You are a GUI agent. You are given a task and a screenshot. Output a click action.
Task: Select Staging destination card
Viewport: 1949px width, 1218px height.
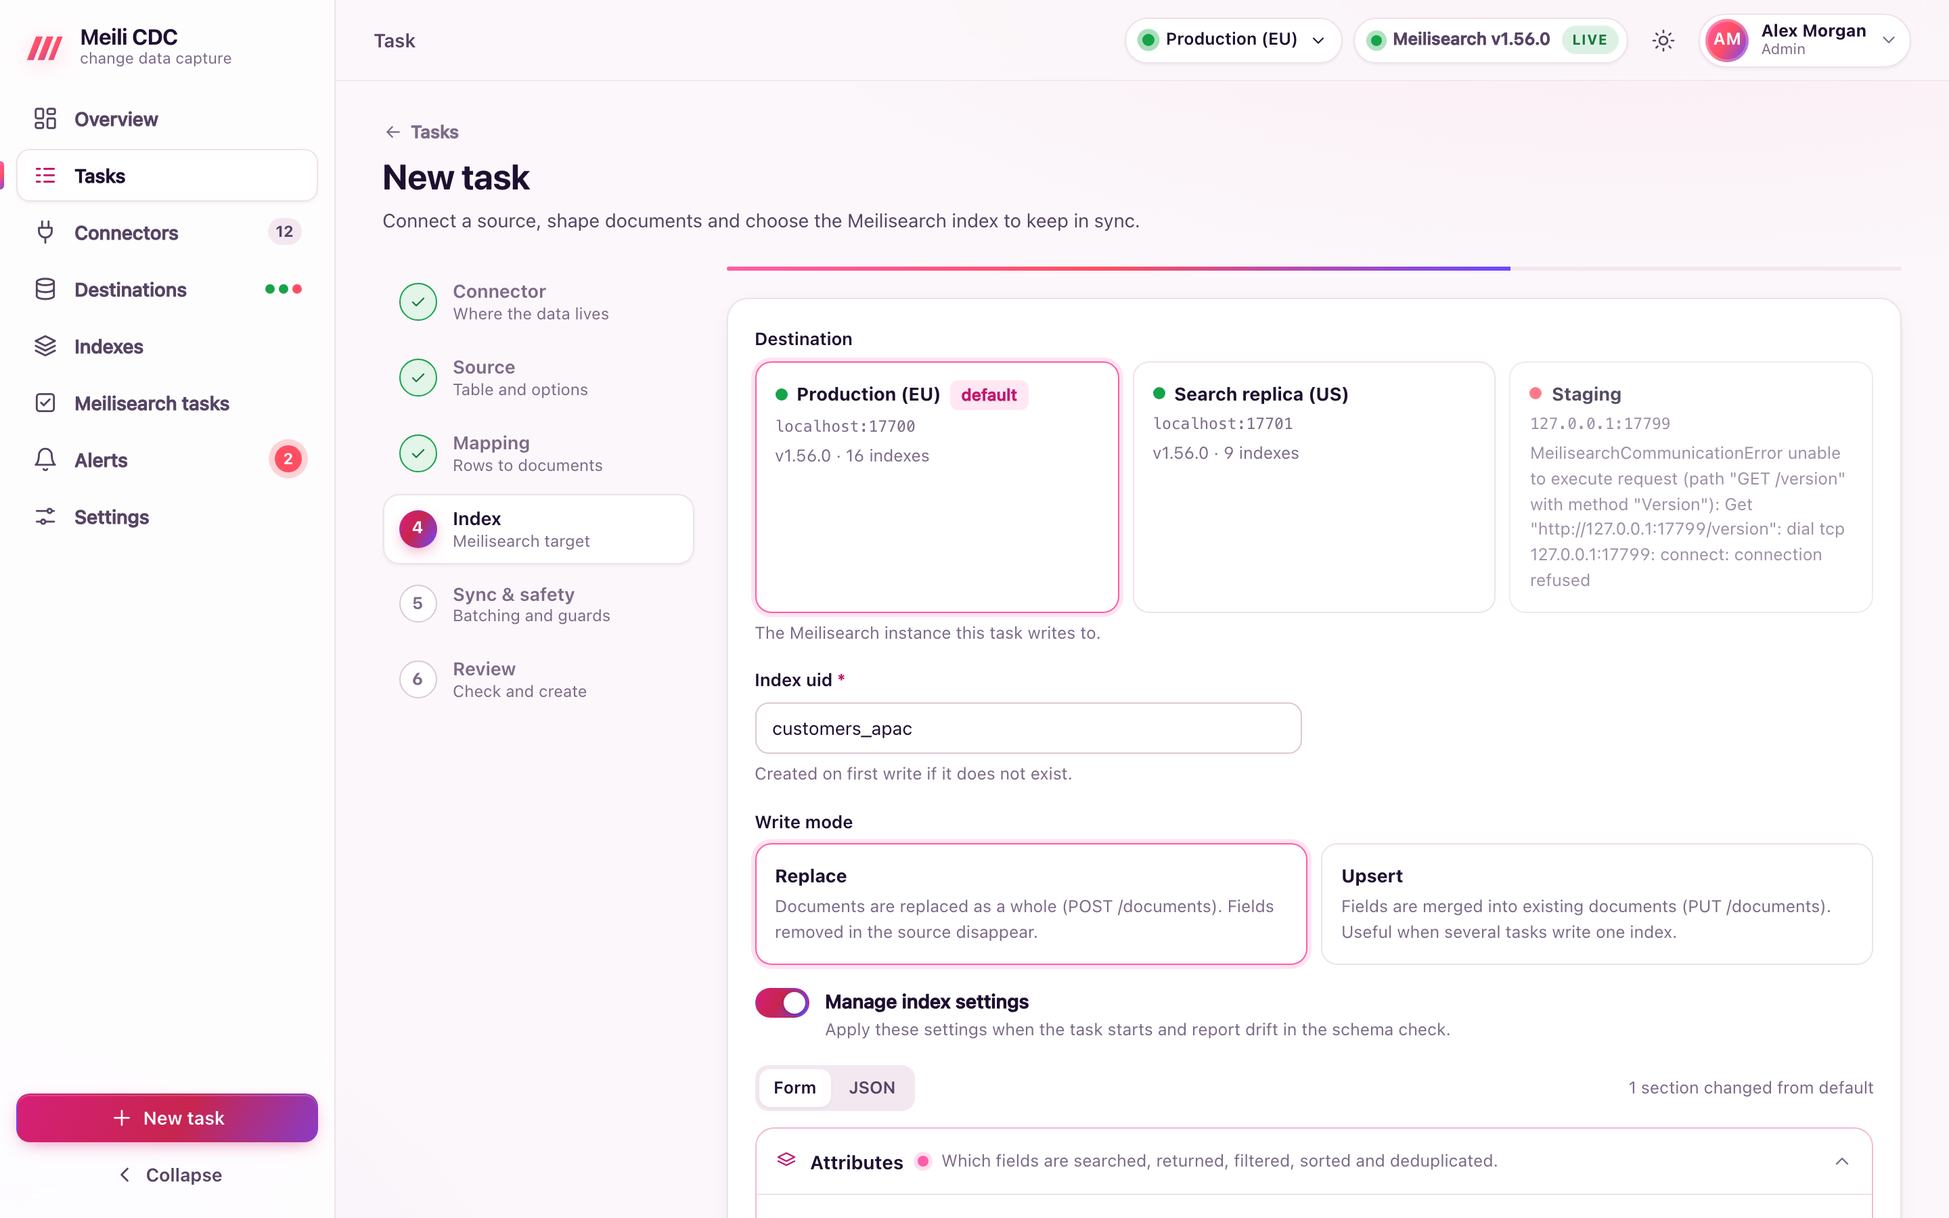coord(1690,487)
